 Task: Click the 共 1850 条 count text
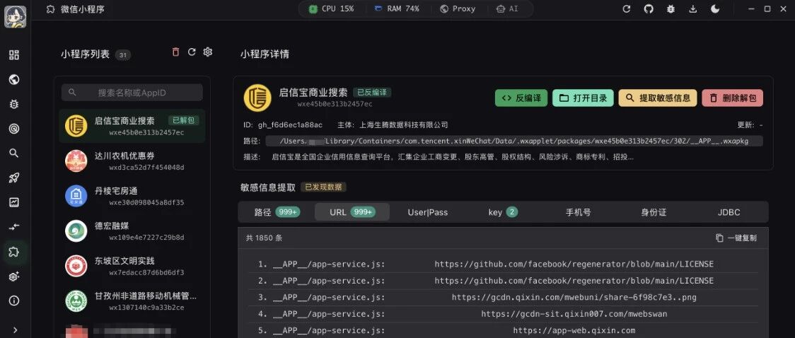264,238
